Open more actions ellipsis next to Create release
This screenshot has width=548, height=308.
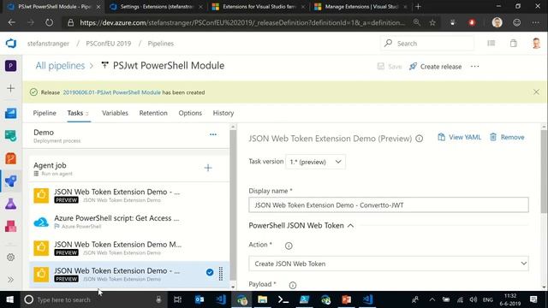point(474,67)
